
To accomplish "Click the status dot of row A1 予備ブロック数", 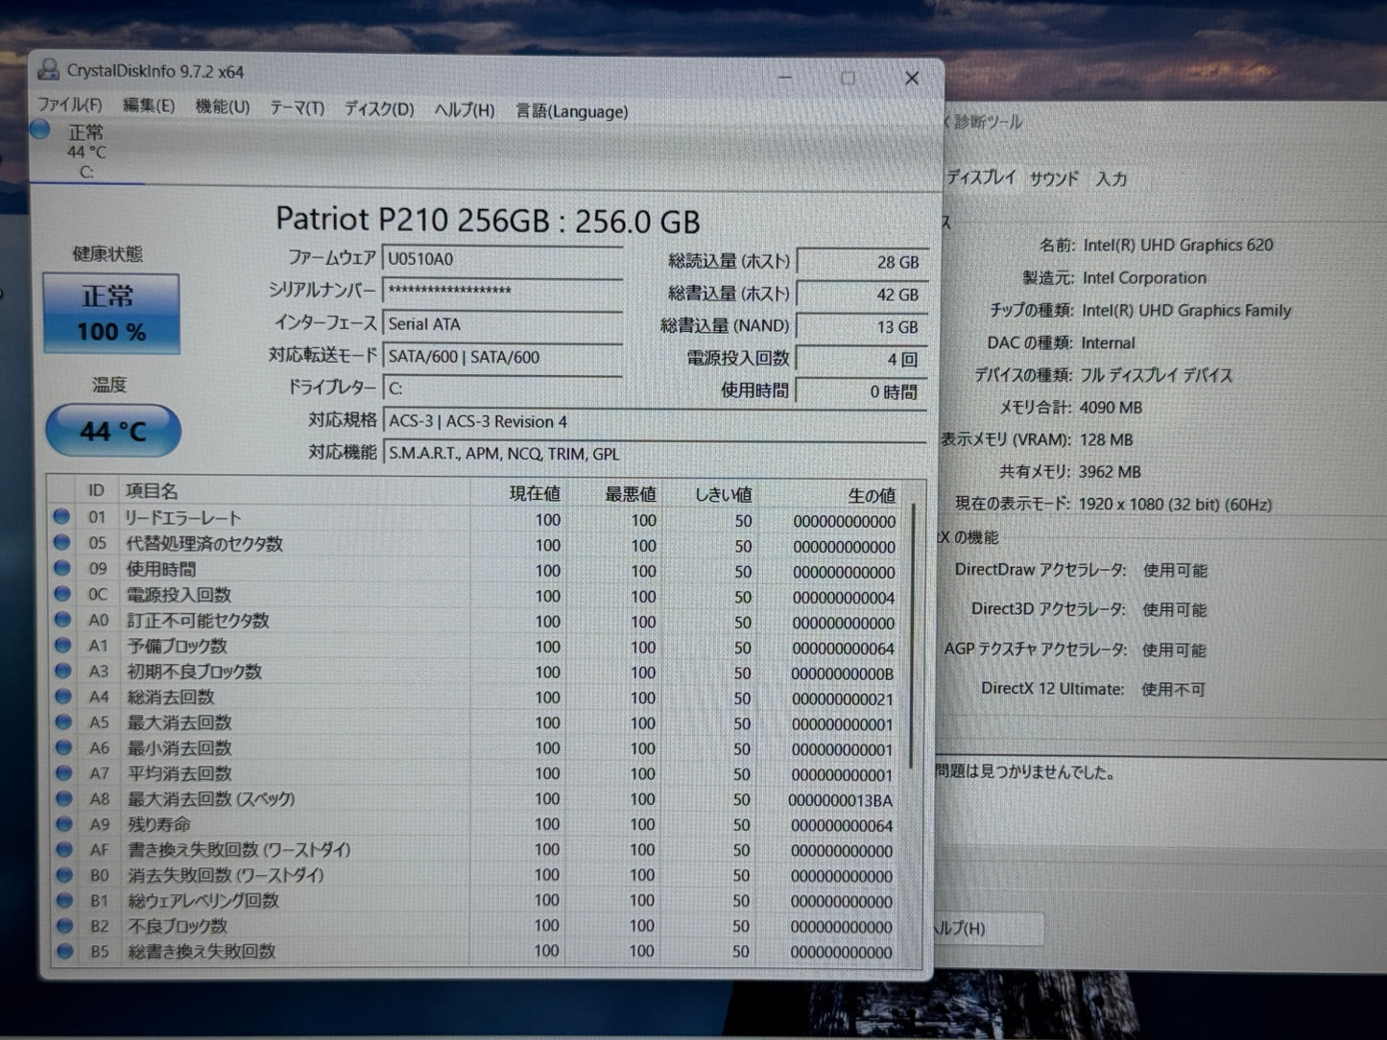I will [62, 645].
